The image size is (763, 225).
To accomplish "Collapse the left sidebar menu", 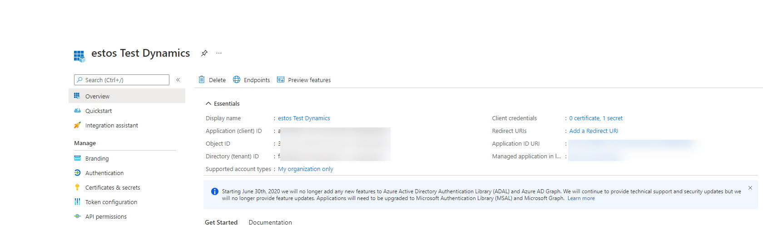I will click(x=178, y=80).
